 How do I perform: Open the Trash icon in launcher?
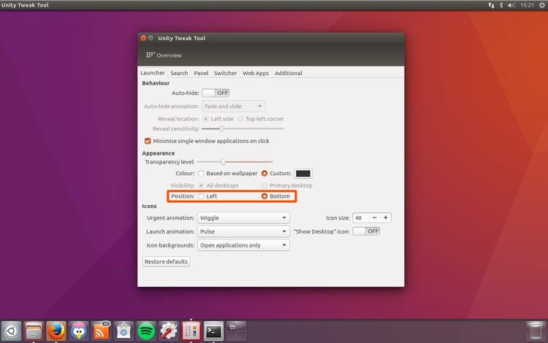[536, 331]
